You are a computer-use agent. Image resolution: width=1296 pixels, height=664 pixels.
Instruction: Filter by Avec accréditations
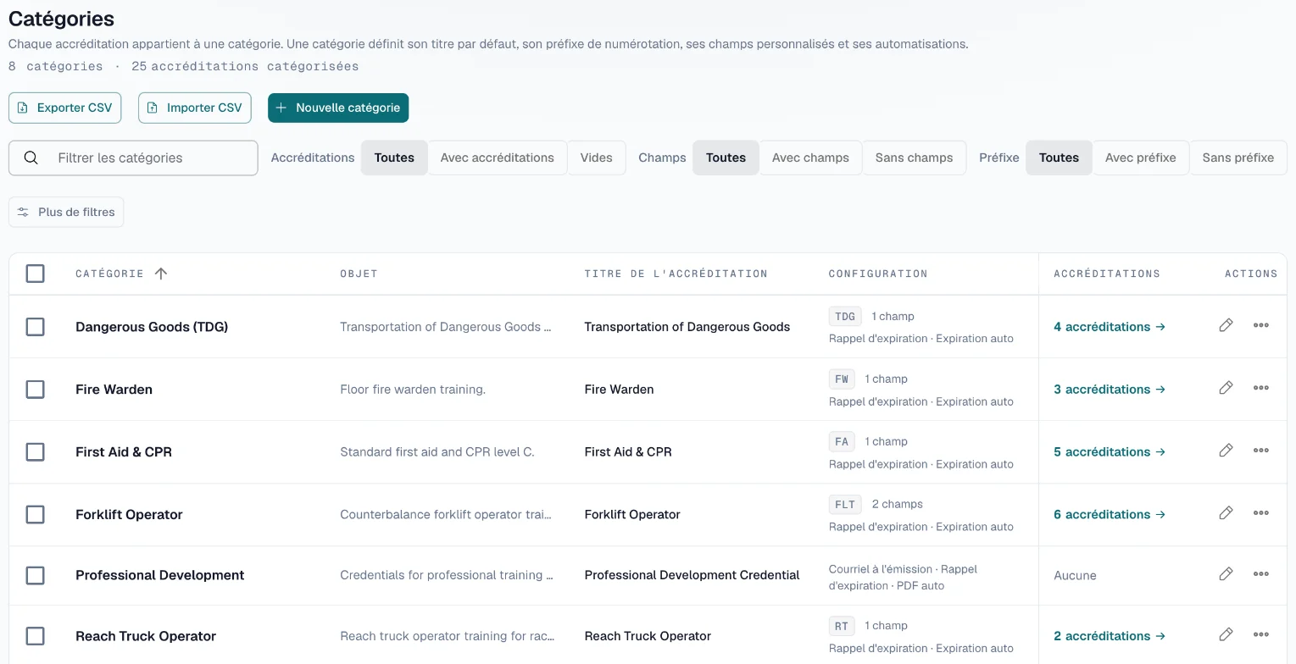click(498, 158)
